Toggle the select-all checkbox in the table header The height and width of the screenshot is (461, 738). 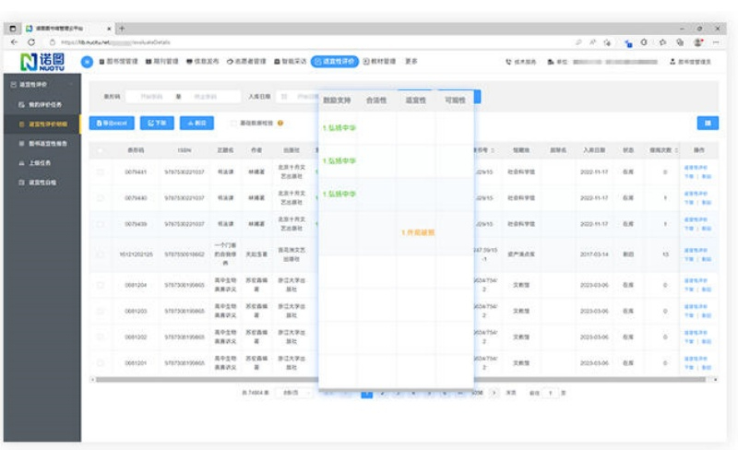[x=100, y=150]
